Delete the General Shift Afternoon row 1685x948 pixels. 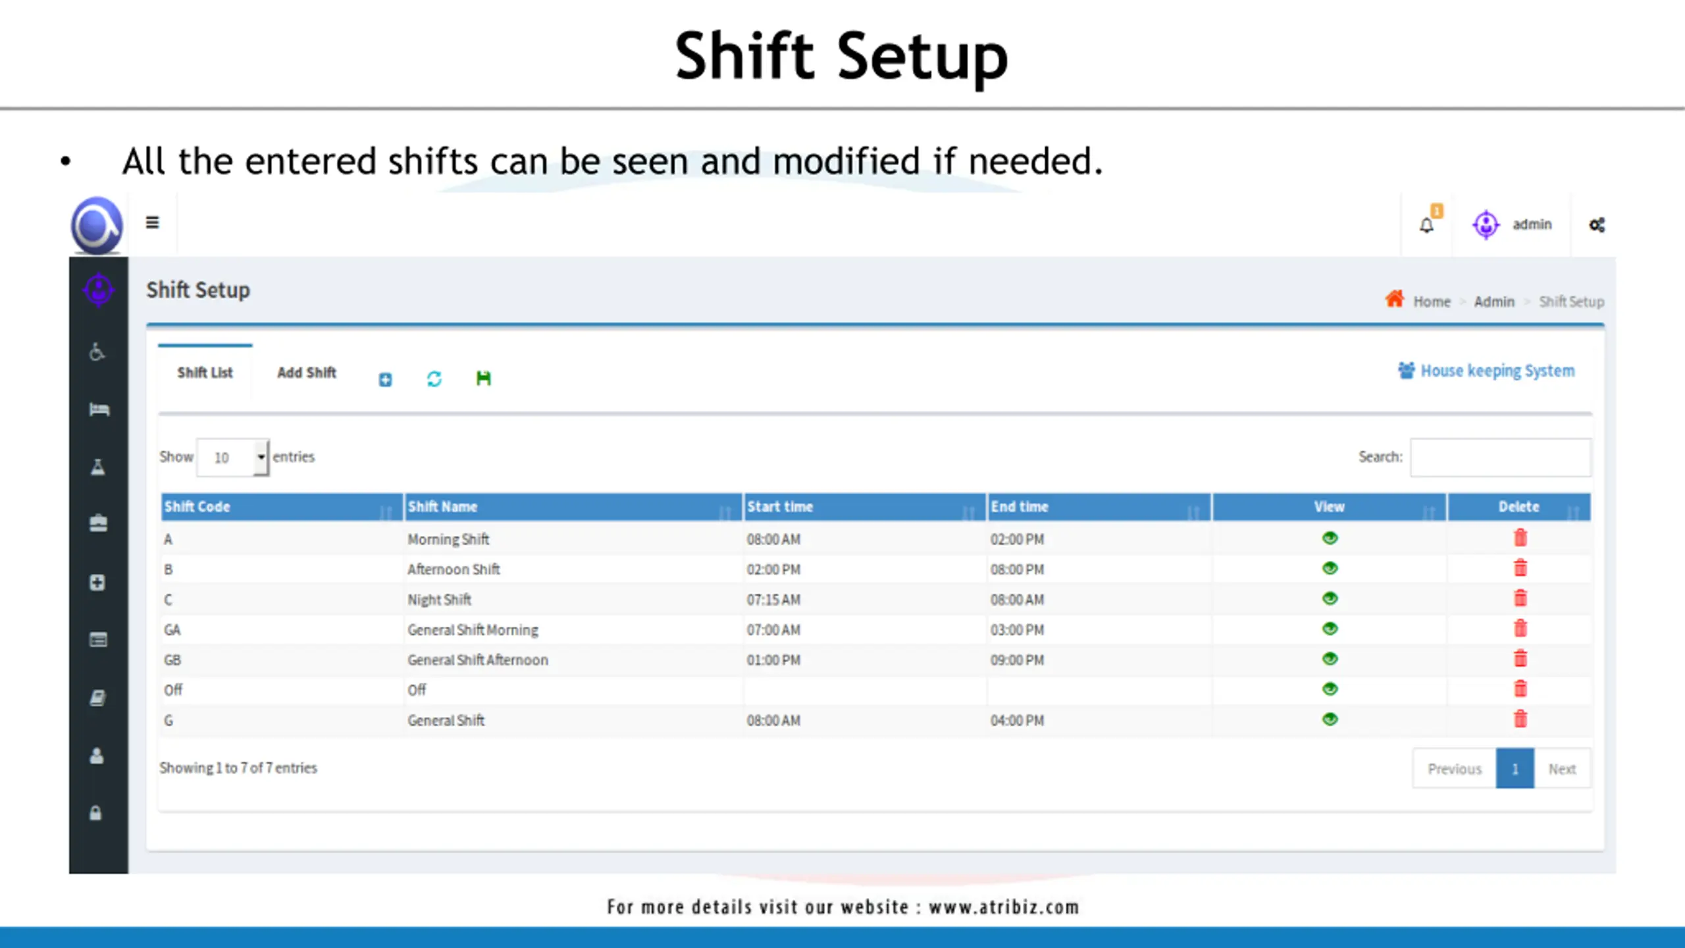1520,658
